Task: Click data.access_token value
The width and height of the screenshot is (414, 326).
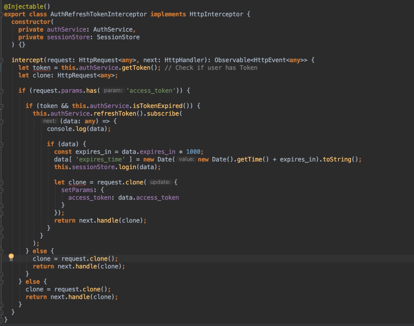Action: pos(148,198)
